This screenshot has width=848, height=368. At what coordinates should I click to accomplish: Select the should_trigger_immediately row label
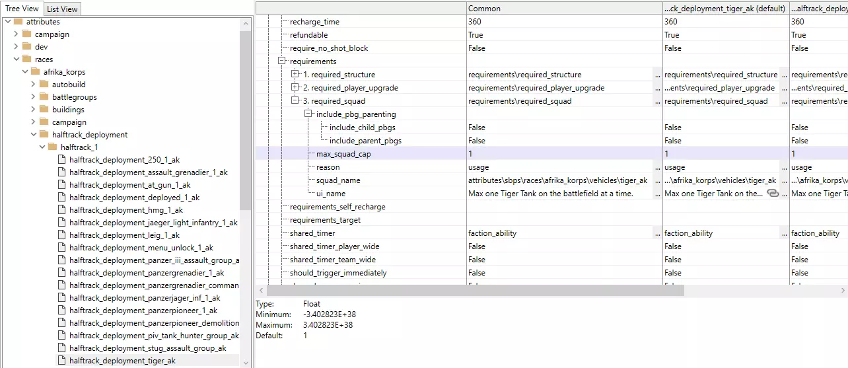tap(338, 273)
